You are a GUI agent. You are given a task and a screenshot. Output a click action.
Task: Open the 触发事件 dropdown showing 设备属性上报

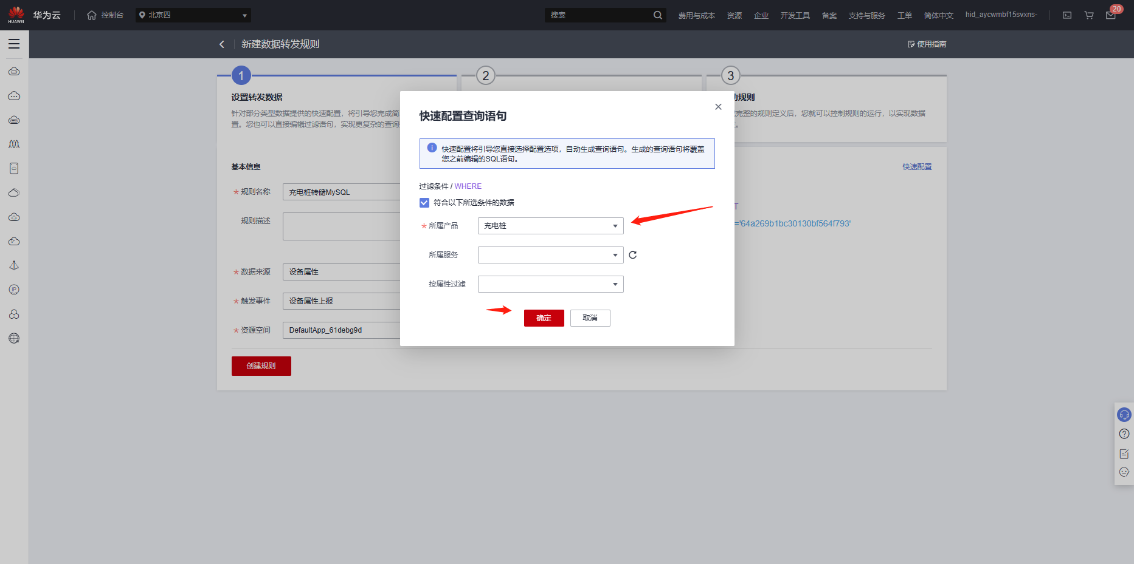342,301
